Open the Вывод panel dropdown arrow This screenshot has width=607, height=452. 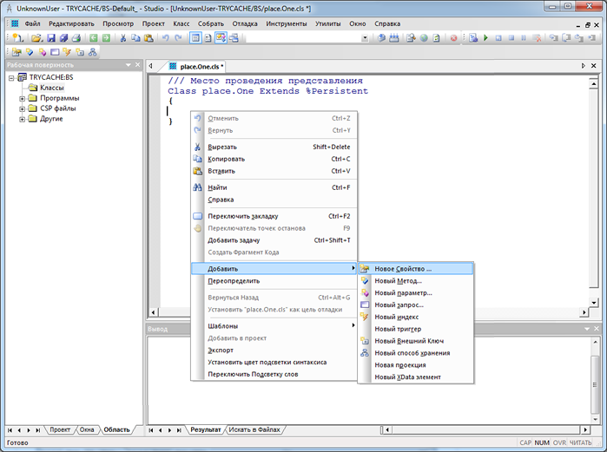click(x=587, y=329)
